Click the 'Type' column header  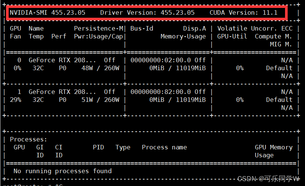[123, 148]
